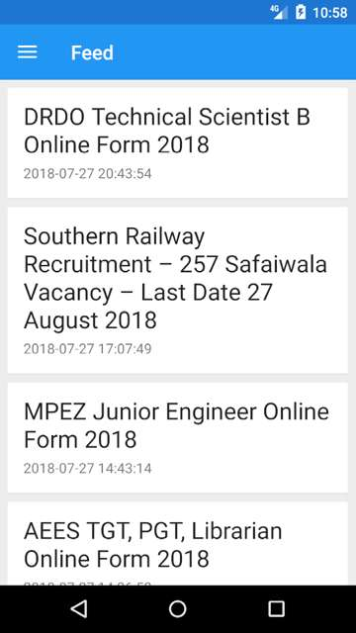Open MPEZ Junior Engineer Online Form post
Image resolution: width=356 pixels, height=633 pixels.
tap(178, 437)
